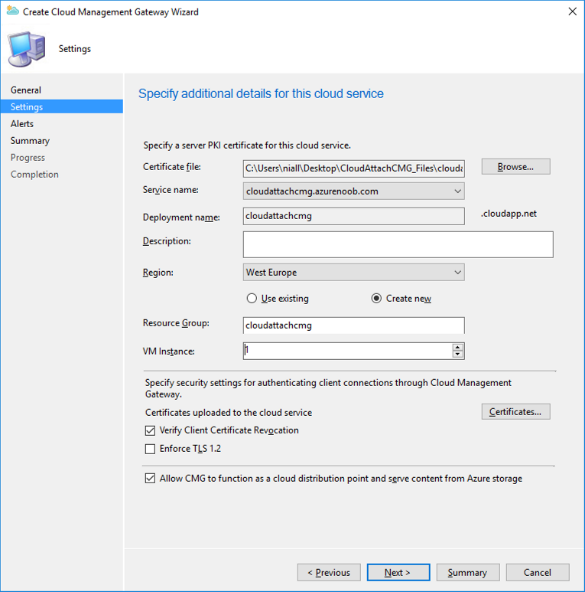This screenshot has height=592, width=585.
Task: Click the cloud wizard title bar icon
Action: 12,11
